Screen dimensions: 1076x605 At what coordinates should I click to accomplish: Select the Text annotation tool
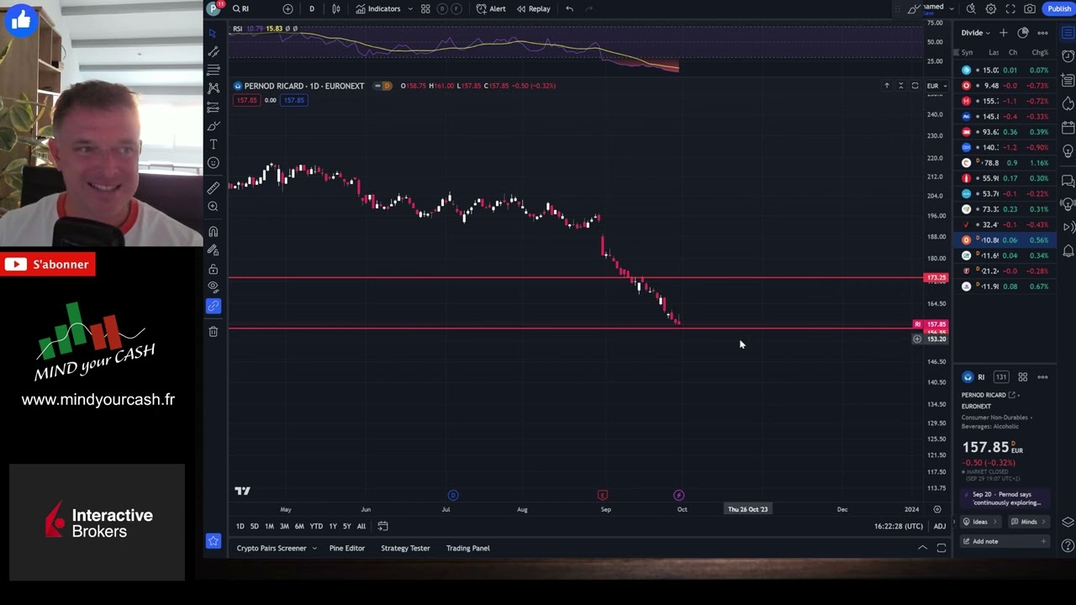pos(214,145)
